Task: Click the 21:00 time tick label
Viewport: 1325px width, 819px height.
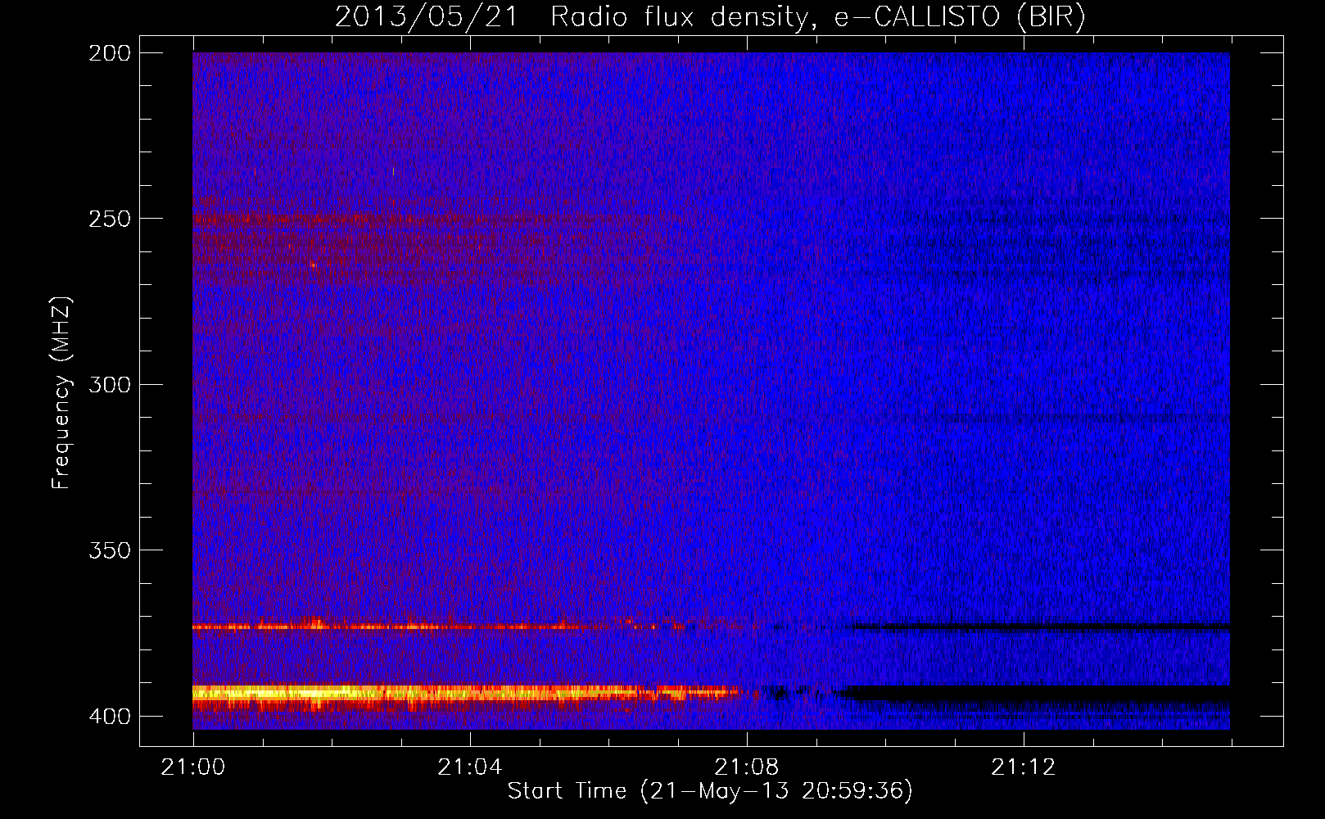Action: click(x=193, y=767)
